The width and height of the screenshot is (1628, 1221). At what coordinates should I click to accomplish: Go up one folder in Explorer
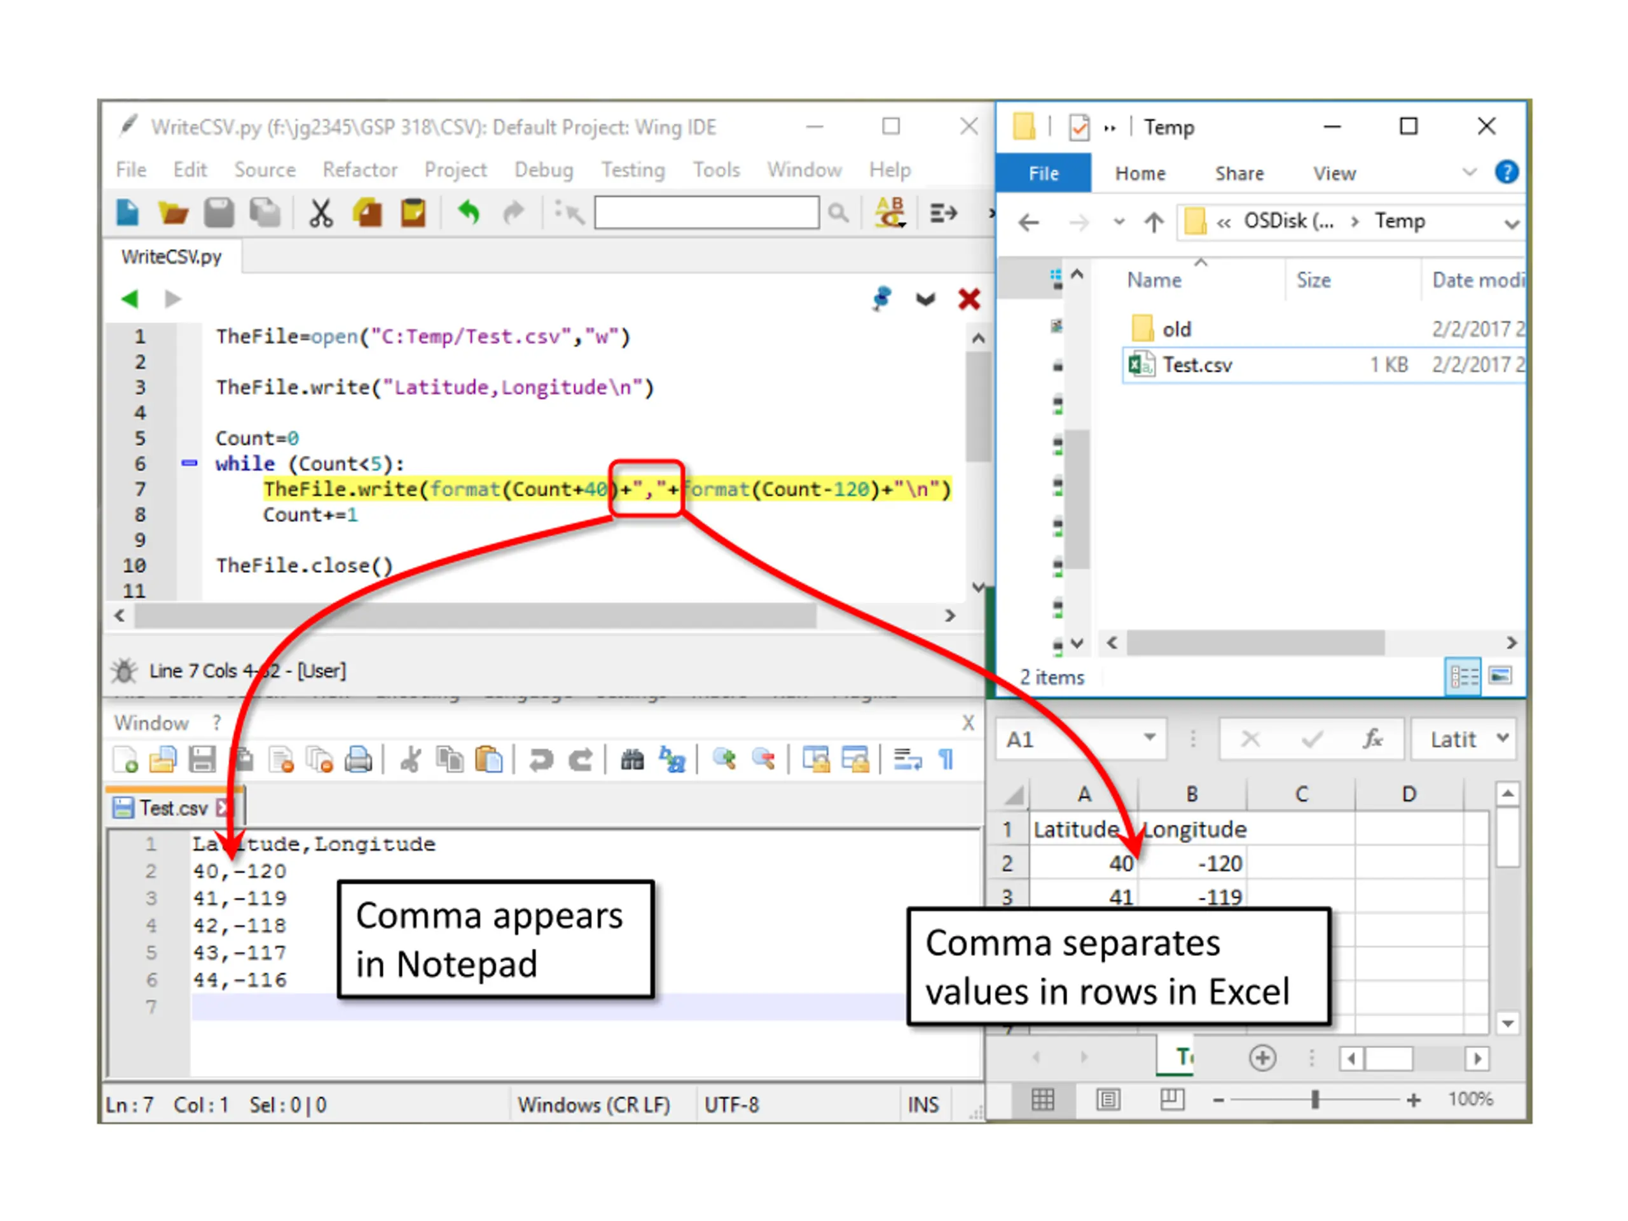[1154, 223]
